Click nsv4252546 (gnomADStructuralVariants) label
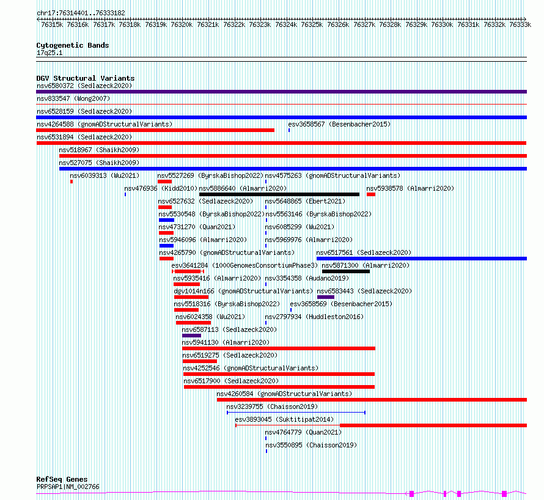The image size is (544, 500). pos(251,368)
